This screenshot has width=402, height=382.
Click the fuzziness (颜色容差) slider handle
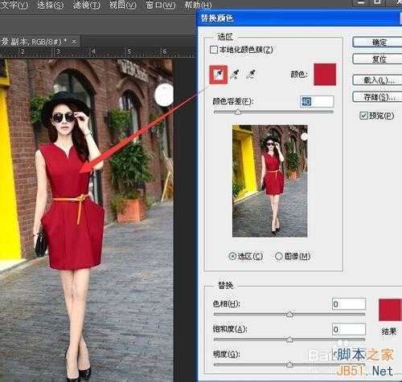pos(238,112)
